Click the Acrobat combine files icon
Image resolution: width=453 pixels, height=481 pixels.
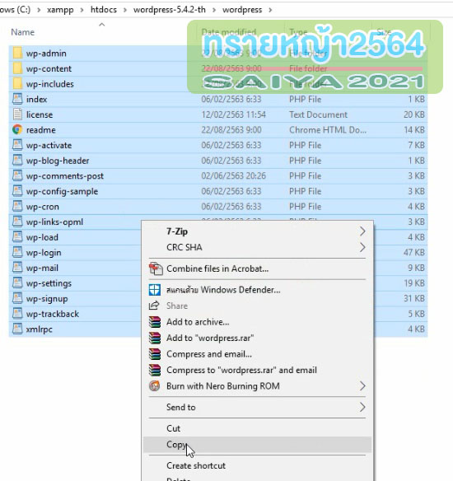156,269
